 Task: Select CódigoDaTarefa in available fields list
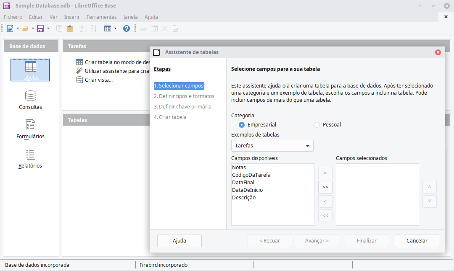point(251,175)
